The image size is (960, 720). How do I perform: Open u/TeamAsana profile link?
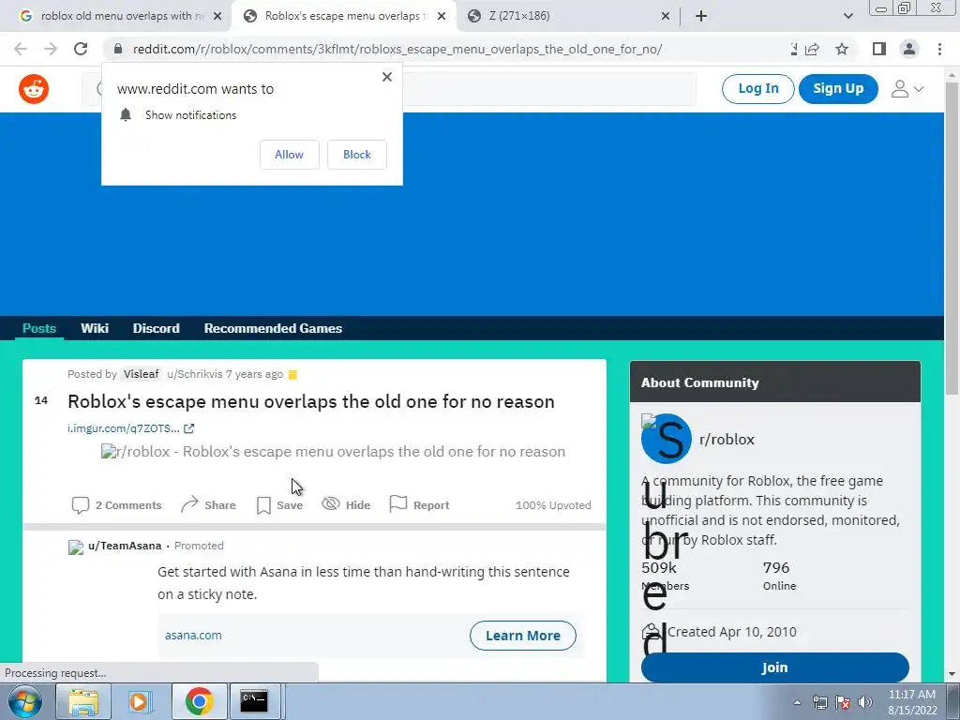point(125,546)
